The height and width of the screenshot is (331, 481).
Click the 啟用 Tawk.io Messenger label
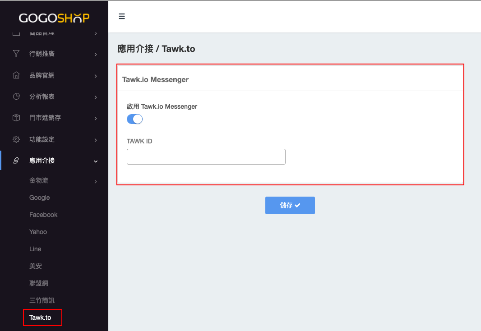pyautogui.click(x=162, y=107)
